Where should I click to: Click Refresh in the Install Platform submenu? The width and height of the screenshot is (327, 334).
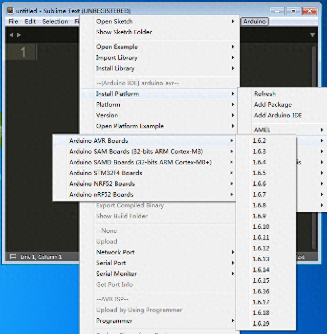(283, 93)
